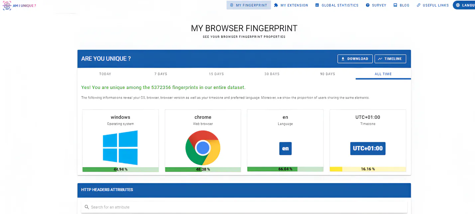Focus the 'Search for an attribute' field

pos(244,207)
